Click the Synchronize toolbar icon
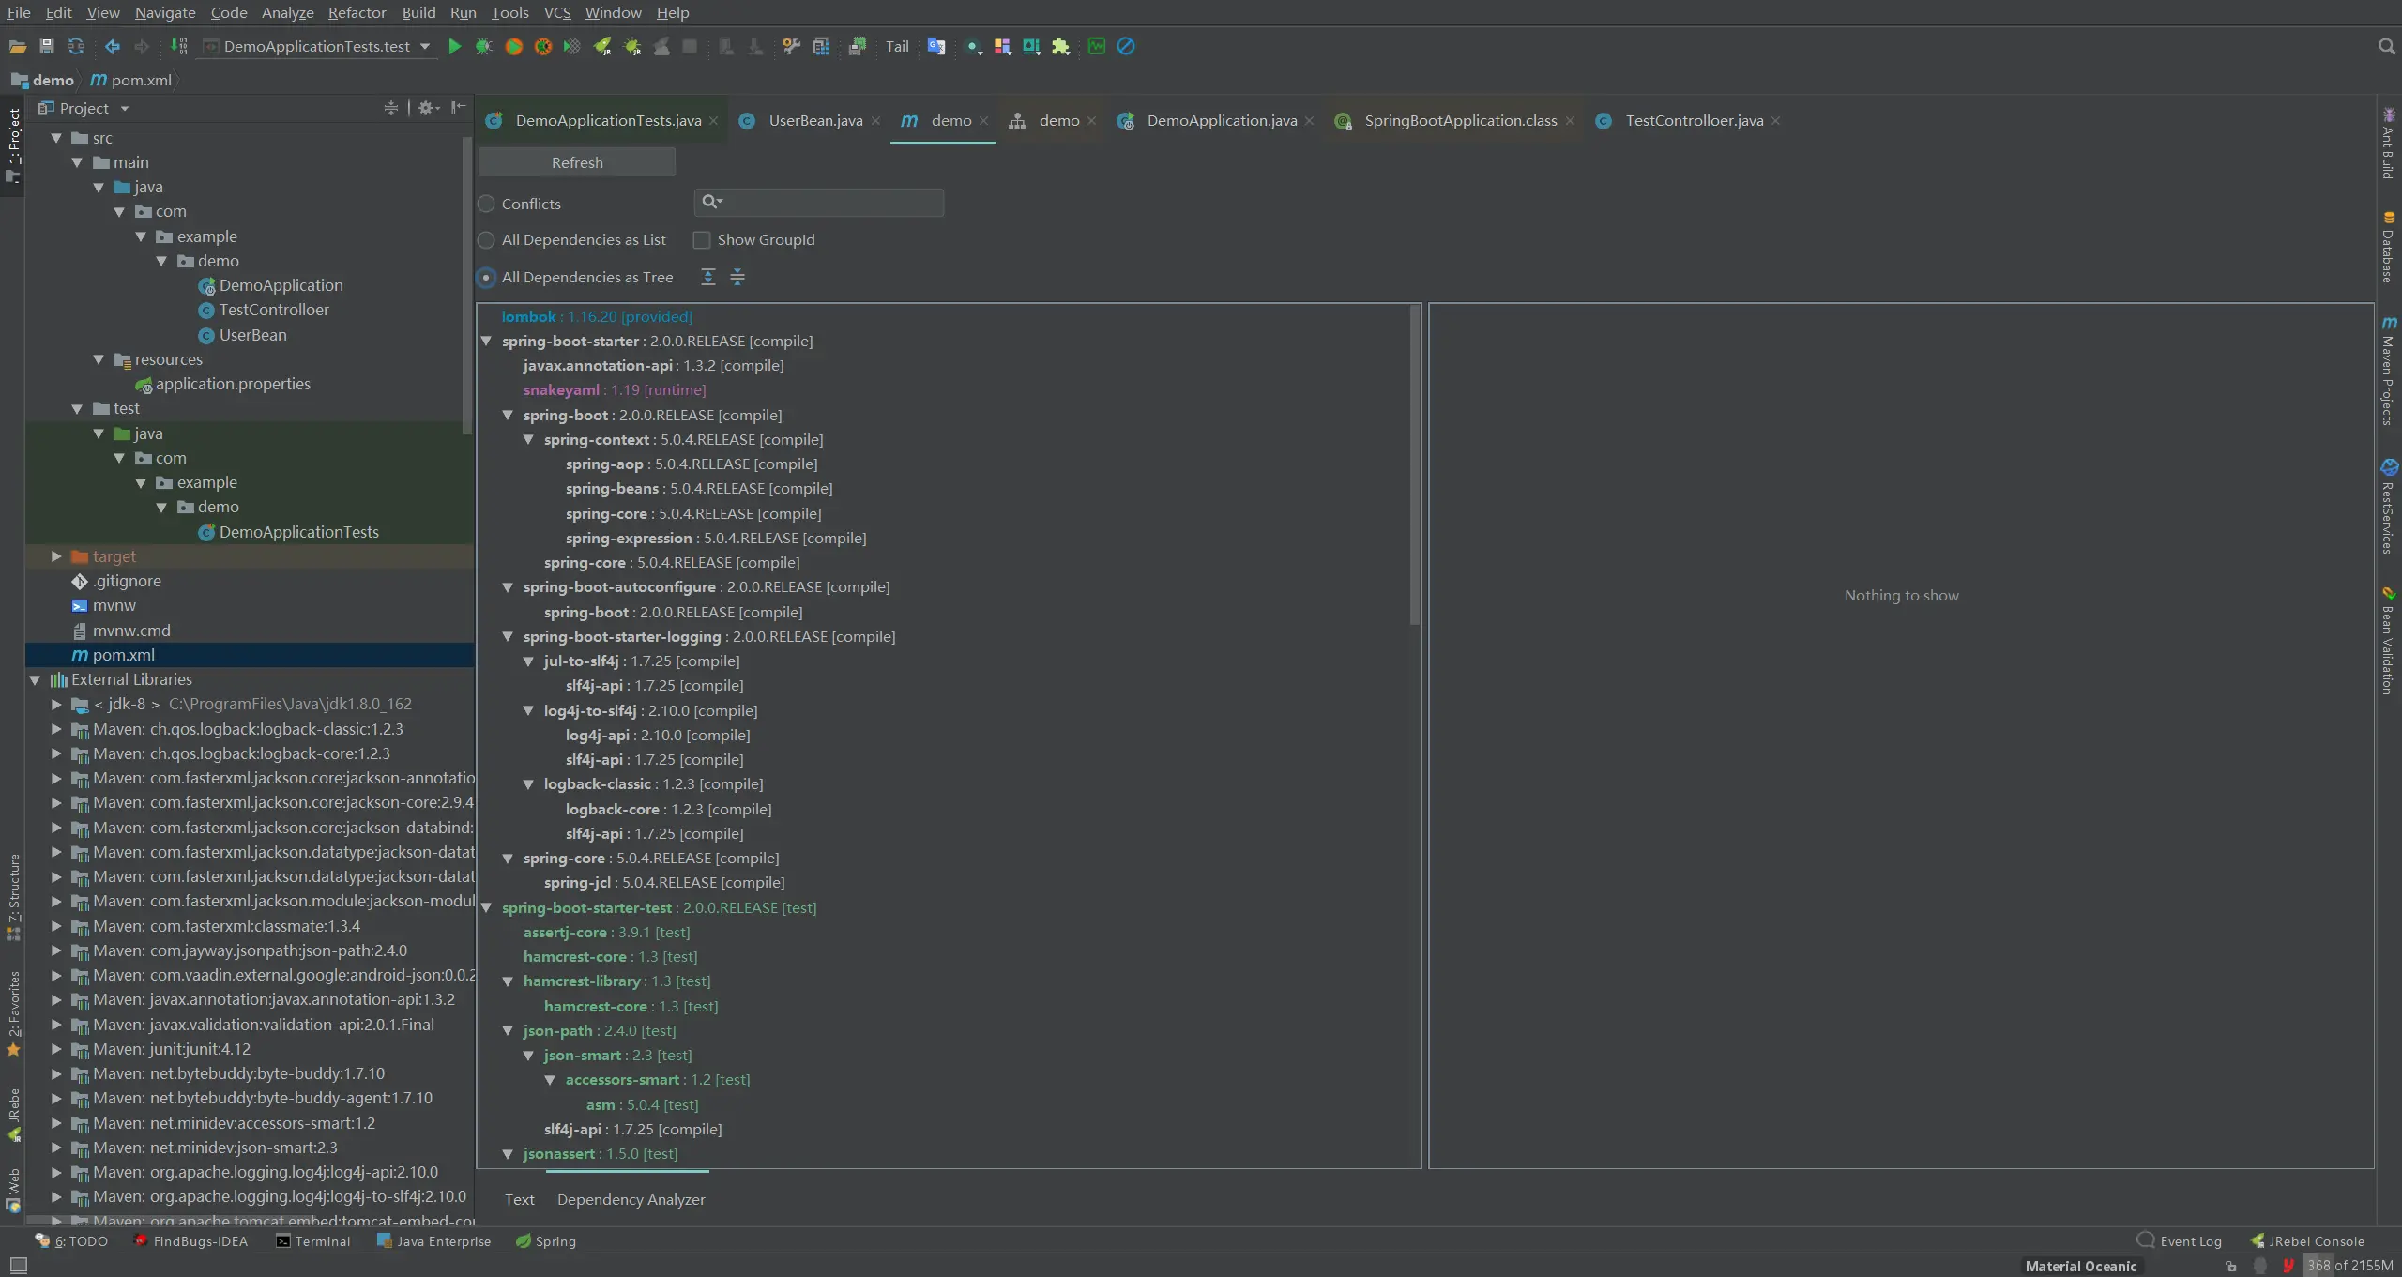Screen dimensions: 2402x1277 click(x=76, y=46)
